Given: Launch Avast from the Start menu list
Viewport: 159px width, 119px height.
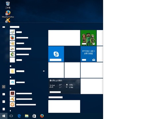Looking at the screenshot, I should (x=21, y=99).
